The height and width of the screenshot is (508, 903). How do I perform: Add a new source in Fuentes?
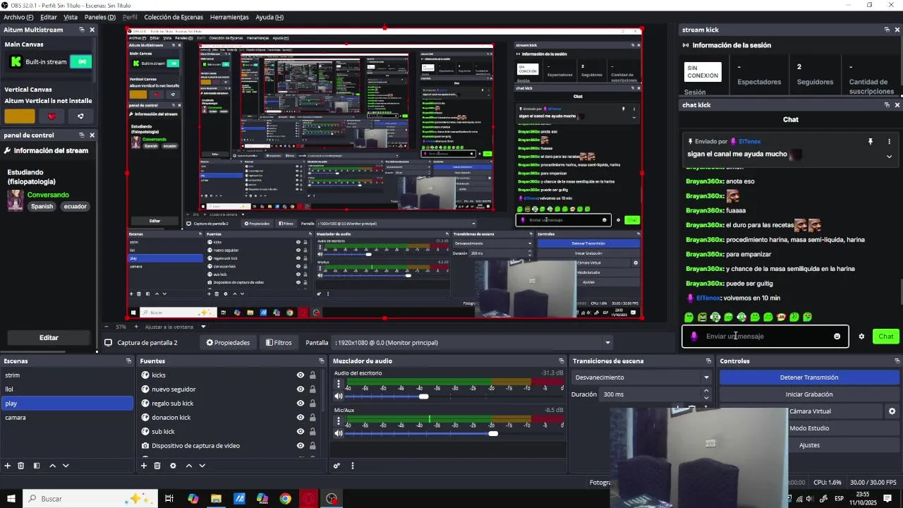coord(144,466)
